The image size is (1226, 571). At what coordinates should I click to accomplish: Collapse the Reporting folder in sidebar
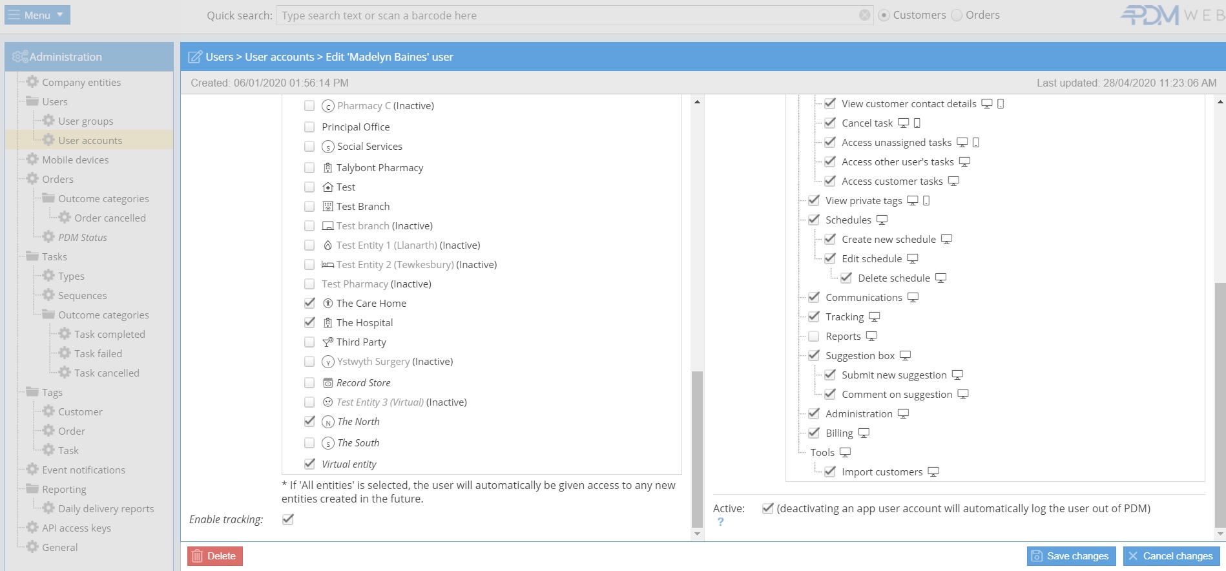point(32,489)
